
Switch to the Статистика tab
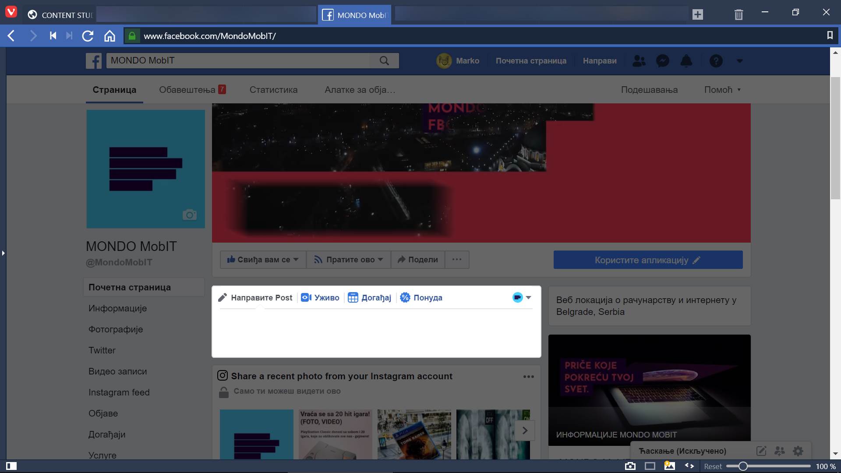tap(273, 90)
